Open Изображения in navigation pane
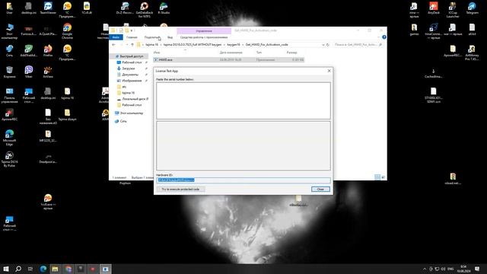Image resolution: width=487 pixels, height=274 pixels. [x=132, y=81]
